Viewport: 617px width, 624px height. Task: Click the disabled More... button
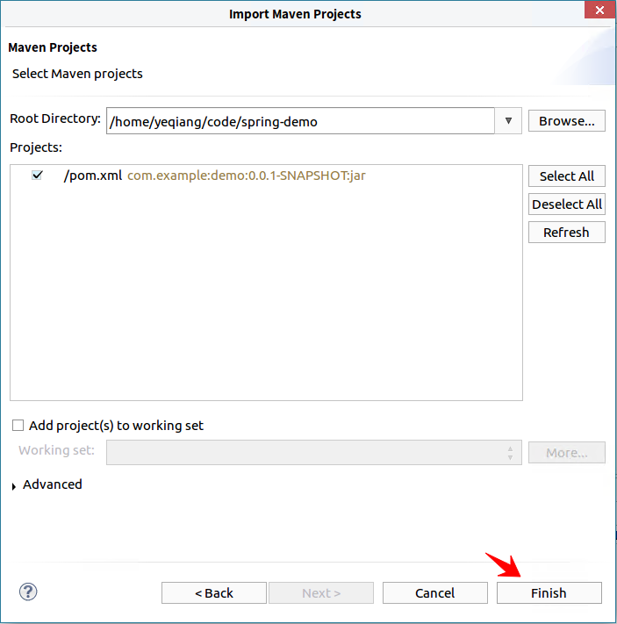pyautogui.click(x=567, y=453)
